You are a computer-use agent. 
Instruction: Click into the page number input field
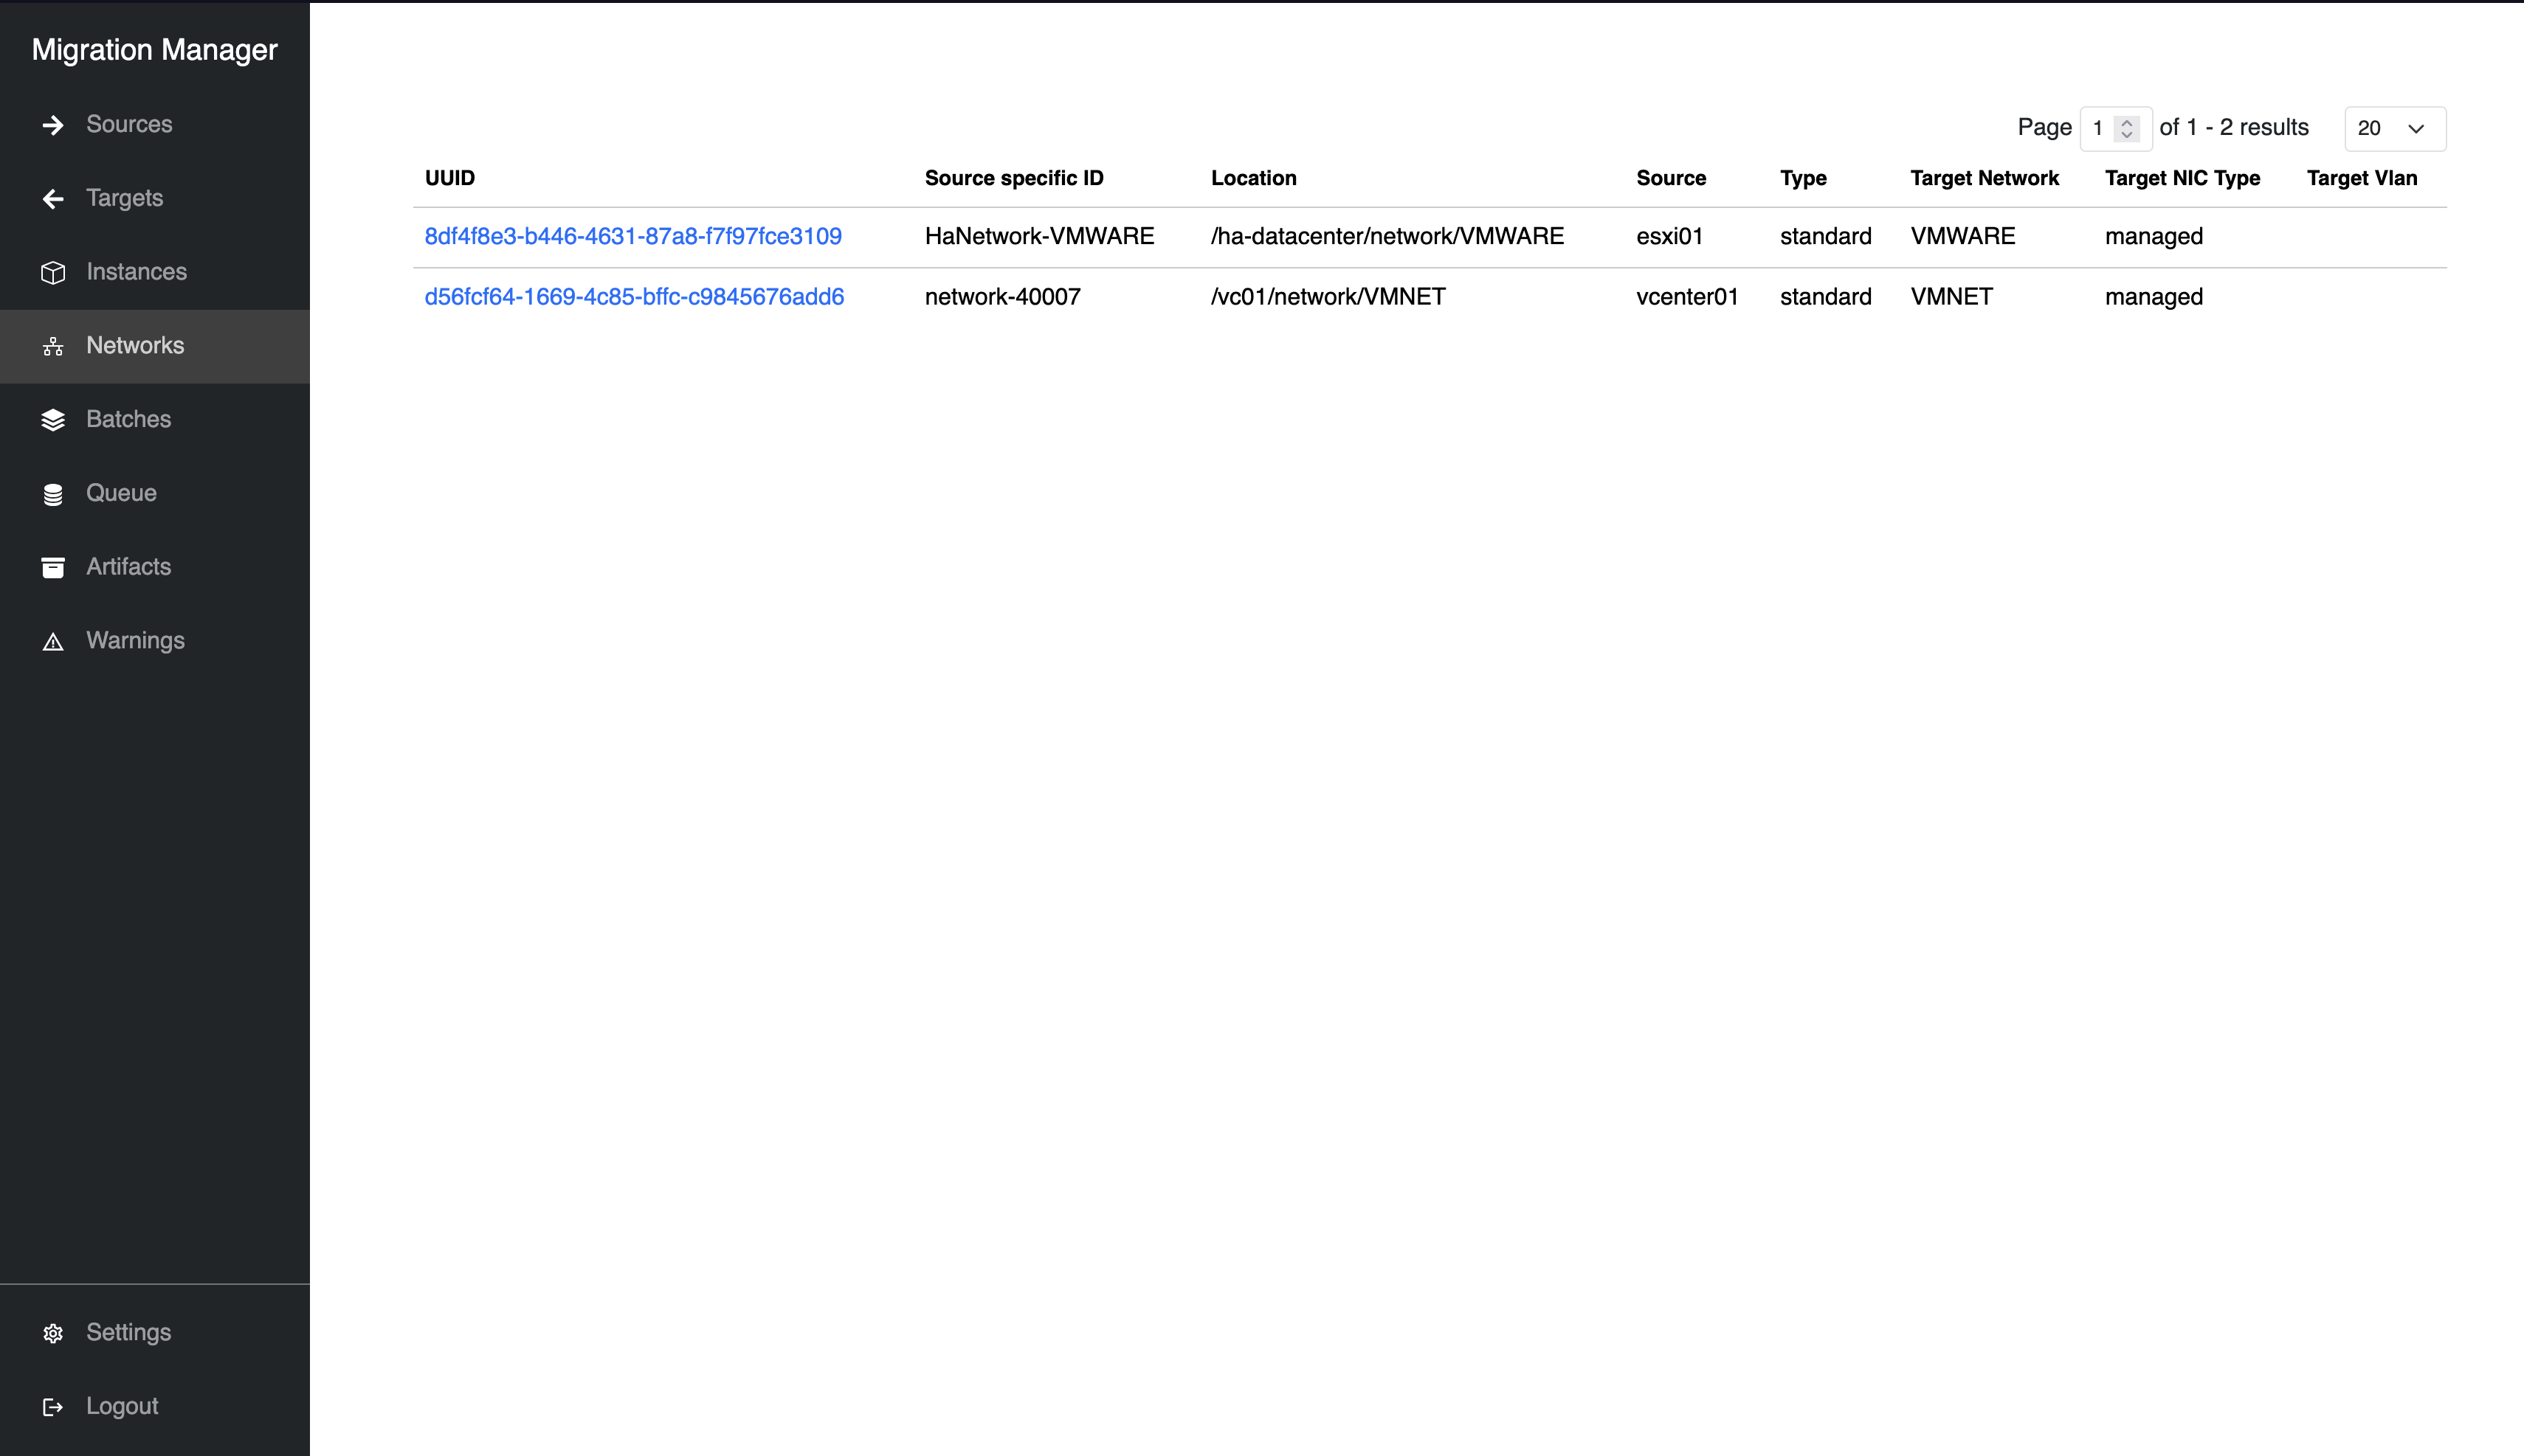click(x=2099, y=128)
